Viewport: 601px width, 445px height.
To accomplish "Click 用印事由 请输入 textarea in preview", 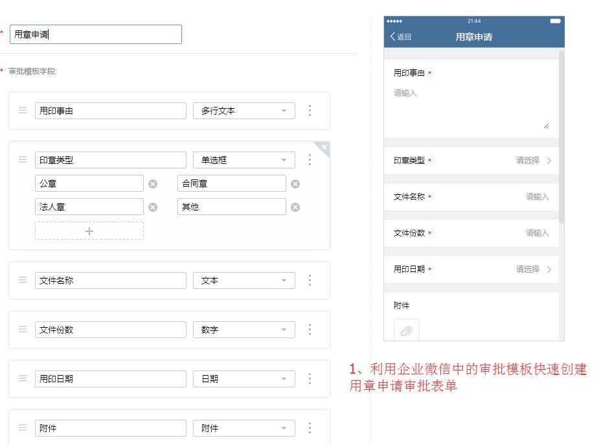I will [x=471, y=108].
